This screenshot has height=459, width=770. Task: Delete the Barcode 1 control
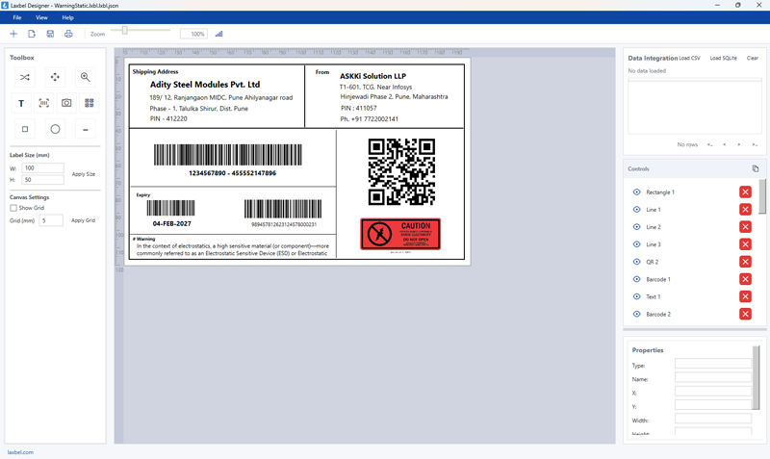pos(745,279)
